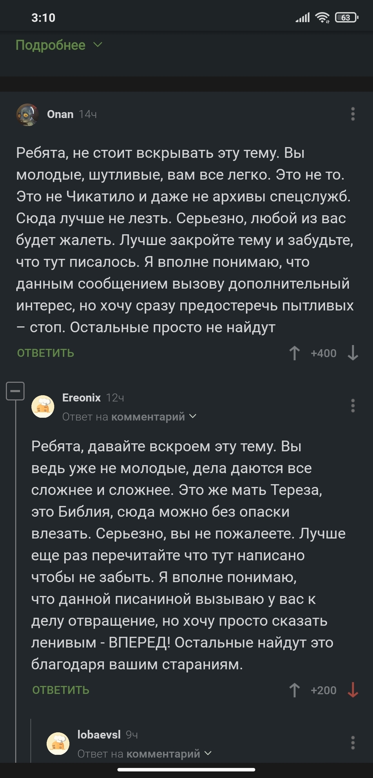The image size is (373, 778).
Task: Open three-dot menu on Ereonix's comment
Action: [353, 406]
